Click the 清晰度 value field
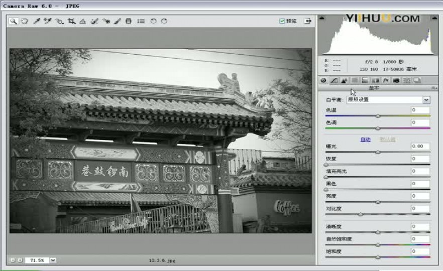443x271 pixels. [420, 226]
